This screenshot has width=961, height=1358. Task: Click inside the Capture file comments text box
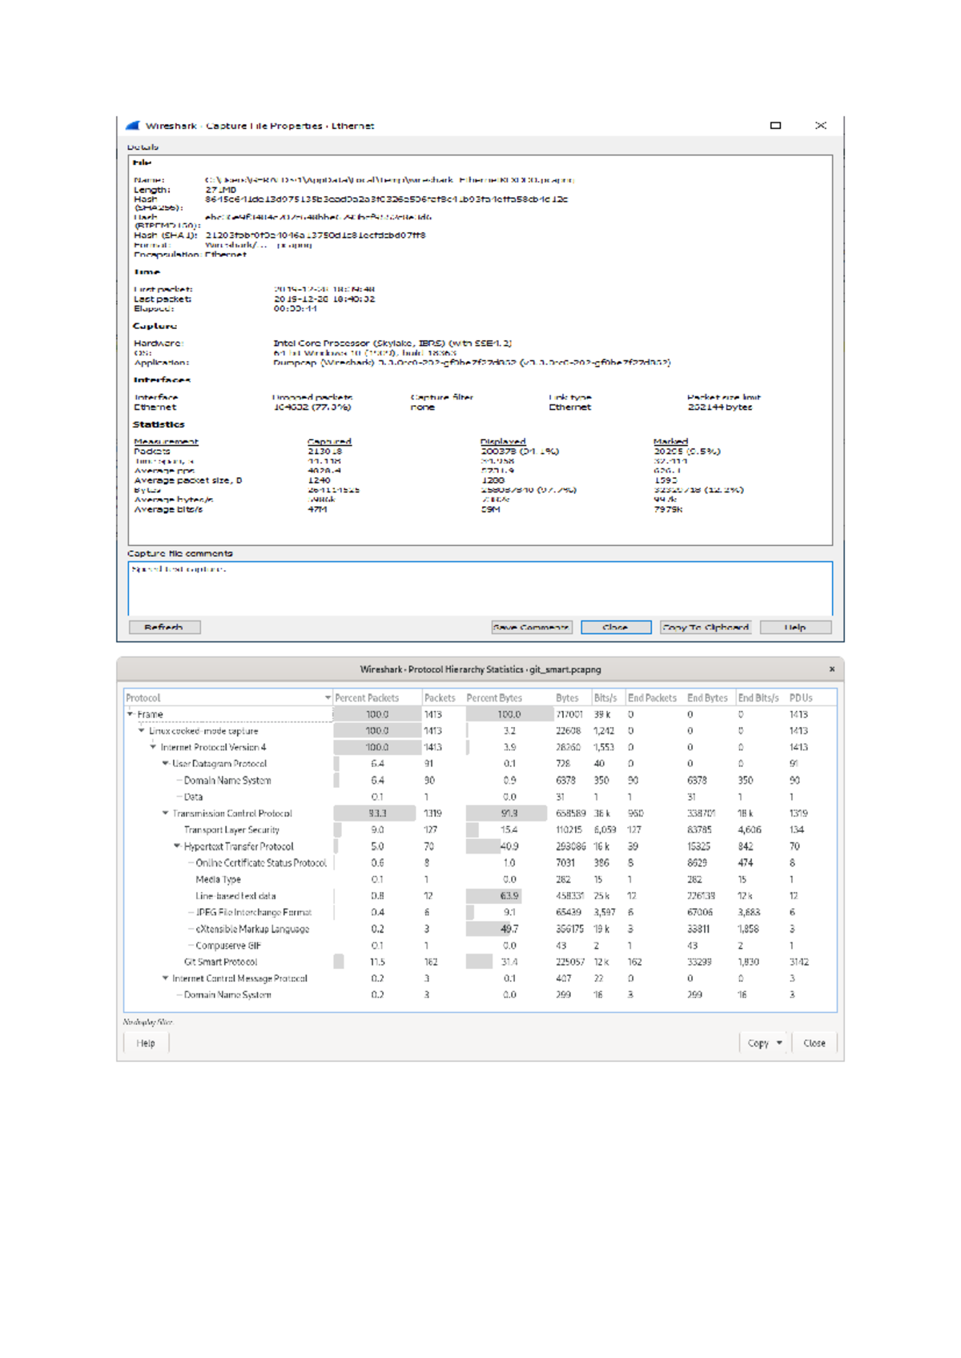480,589
